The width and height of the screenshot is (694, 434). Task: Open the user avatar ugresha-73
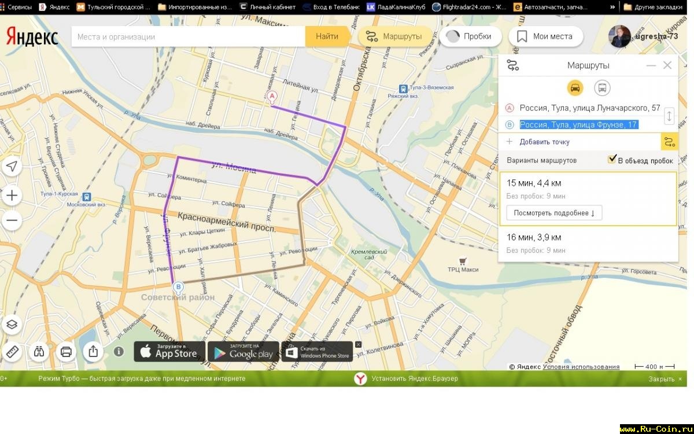point(619,36)
